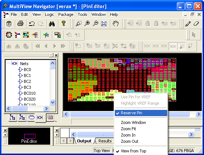Switch to package pins tab icon
Screen dimensions: 204x155
click(50, 117)
